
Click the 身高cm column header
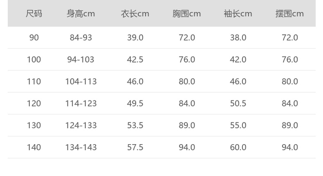tap(81, 14)
